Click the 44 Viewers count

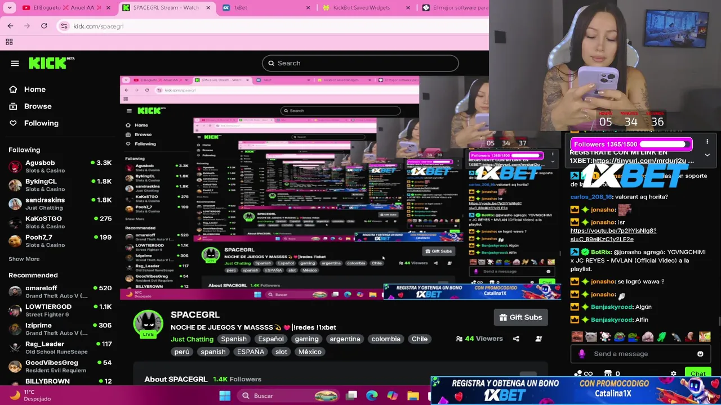pyautogui.click(x=479, y=339)
